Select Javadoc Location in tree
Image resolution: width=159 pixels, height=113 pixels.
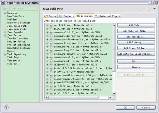(18, 39)
